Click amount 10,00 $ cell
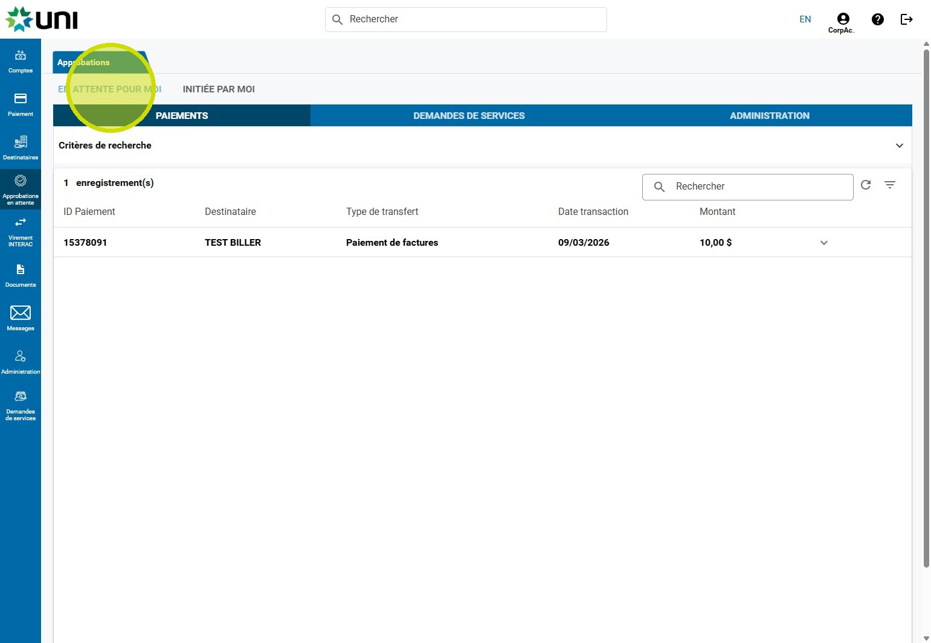Viewport: 931px width, 643px height. tap(715, 243)
